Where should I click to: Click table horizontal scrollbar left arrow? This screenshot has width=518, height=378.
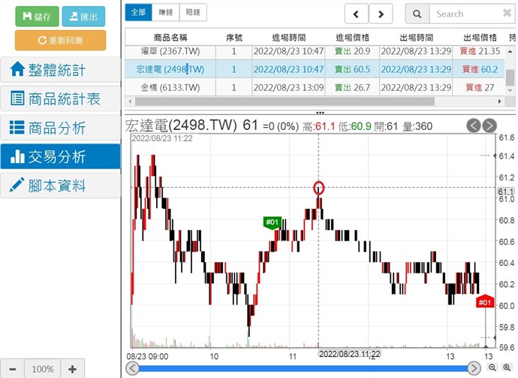130,101
